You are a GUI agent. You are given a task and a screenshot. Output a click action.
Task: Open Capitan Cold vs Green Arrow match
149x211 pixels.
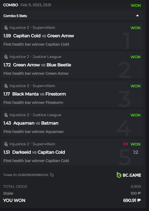point(43,36)
